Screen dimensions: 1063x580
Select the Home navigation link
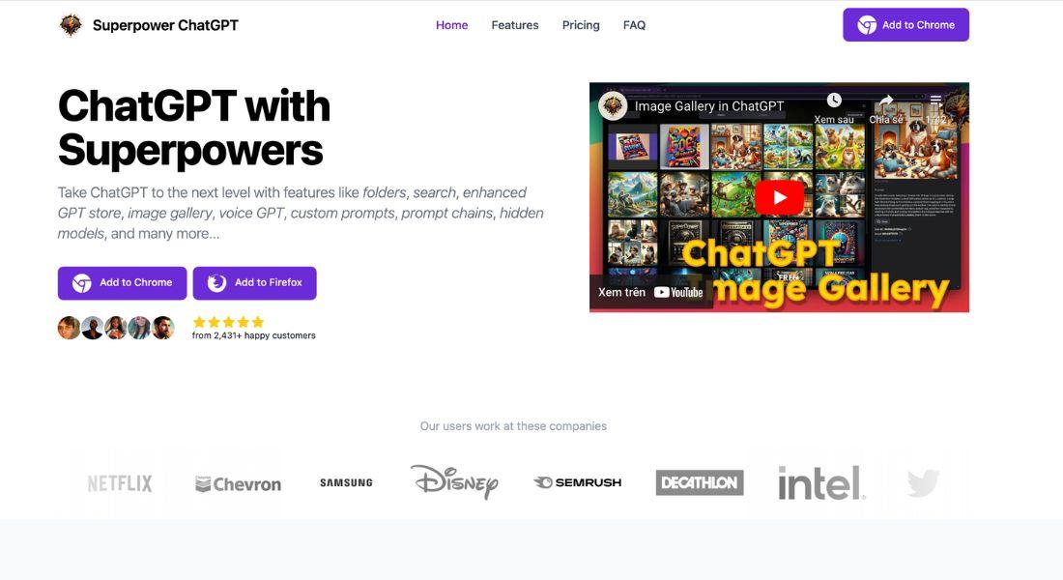pyautogui.click(x=451, y=25)
